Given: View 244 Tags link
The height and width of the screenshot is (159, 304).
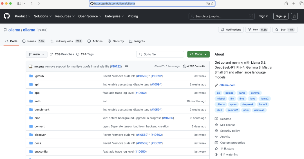Looking at the screenshot, I should point(85,54).
